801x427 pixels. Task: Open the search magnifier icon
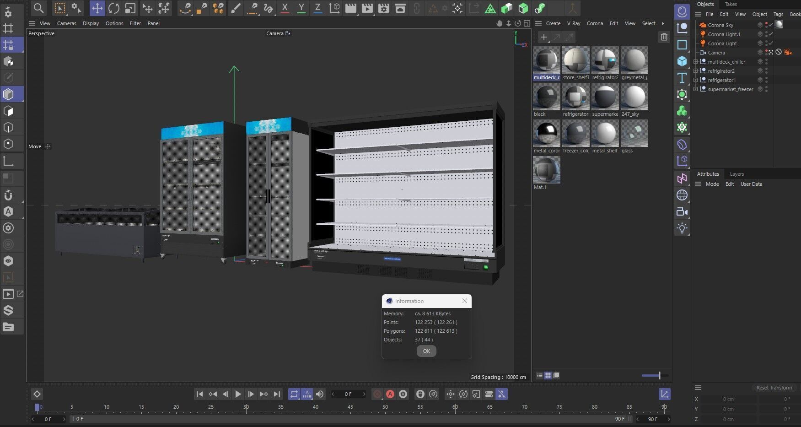pos(39,8)
